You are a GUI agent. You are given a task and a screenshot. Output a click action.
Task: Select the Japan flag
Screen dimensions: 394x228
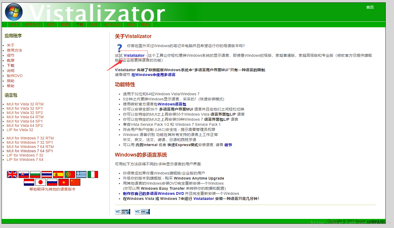[40, 182]
